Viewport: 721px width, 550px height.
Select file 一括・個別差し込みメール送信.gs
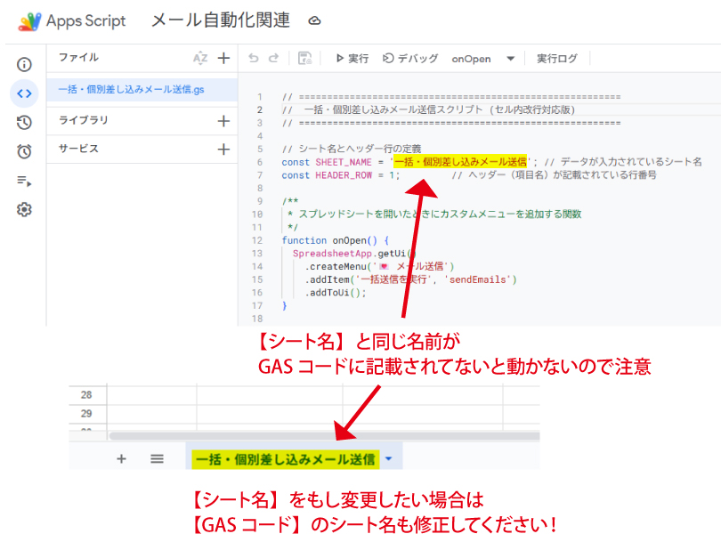tap(131, 89)
